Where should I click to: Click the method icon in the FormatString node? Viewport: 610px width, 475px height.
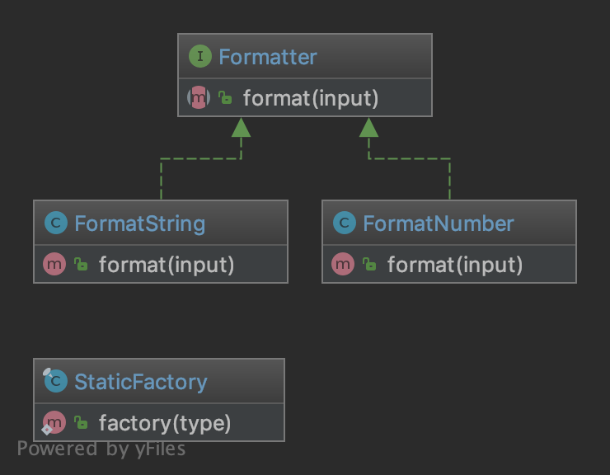[55, 265]
